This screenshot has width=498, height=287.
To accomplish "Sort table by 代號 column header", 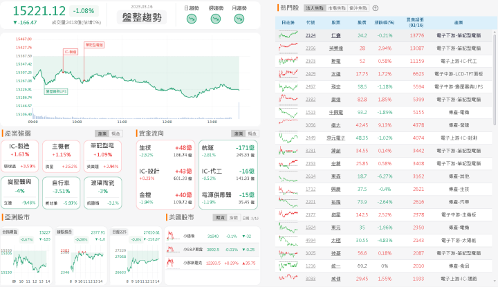I will [311, 23].
